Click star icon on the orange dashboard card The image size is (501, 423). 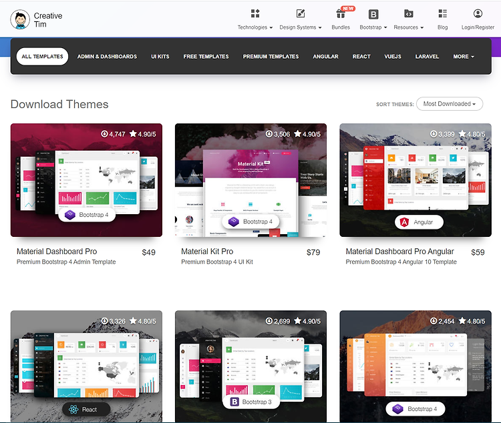pyautogui.click(x=462, y=320)
